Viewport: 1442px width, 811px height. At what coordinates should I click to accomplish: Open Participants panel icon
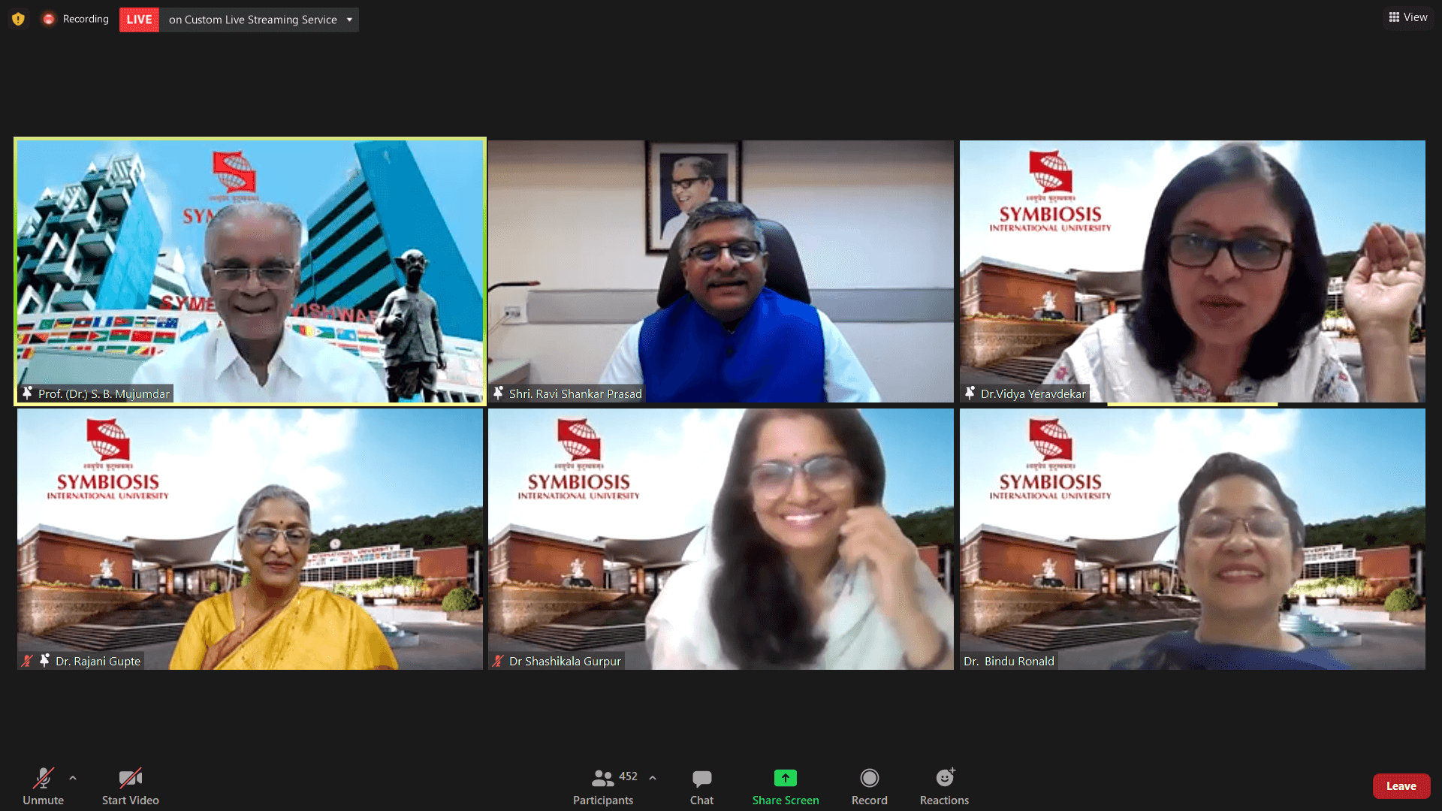coord(602,778)
